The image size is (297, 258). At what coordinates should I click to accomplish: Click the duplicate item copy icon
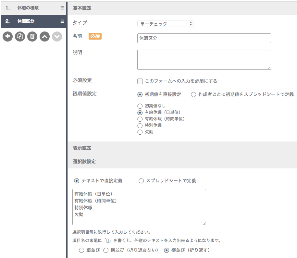20,36
